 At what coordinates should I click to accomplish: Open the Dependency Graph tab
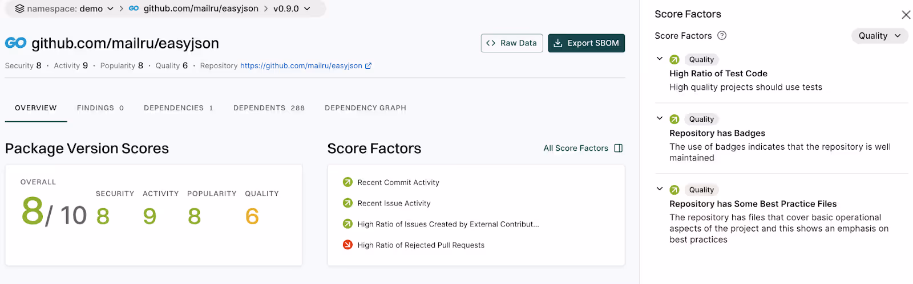[x=366, y=108]
